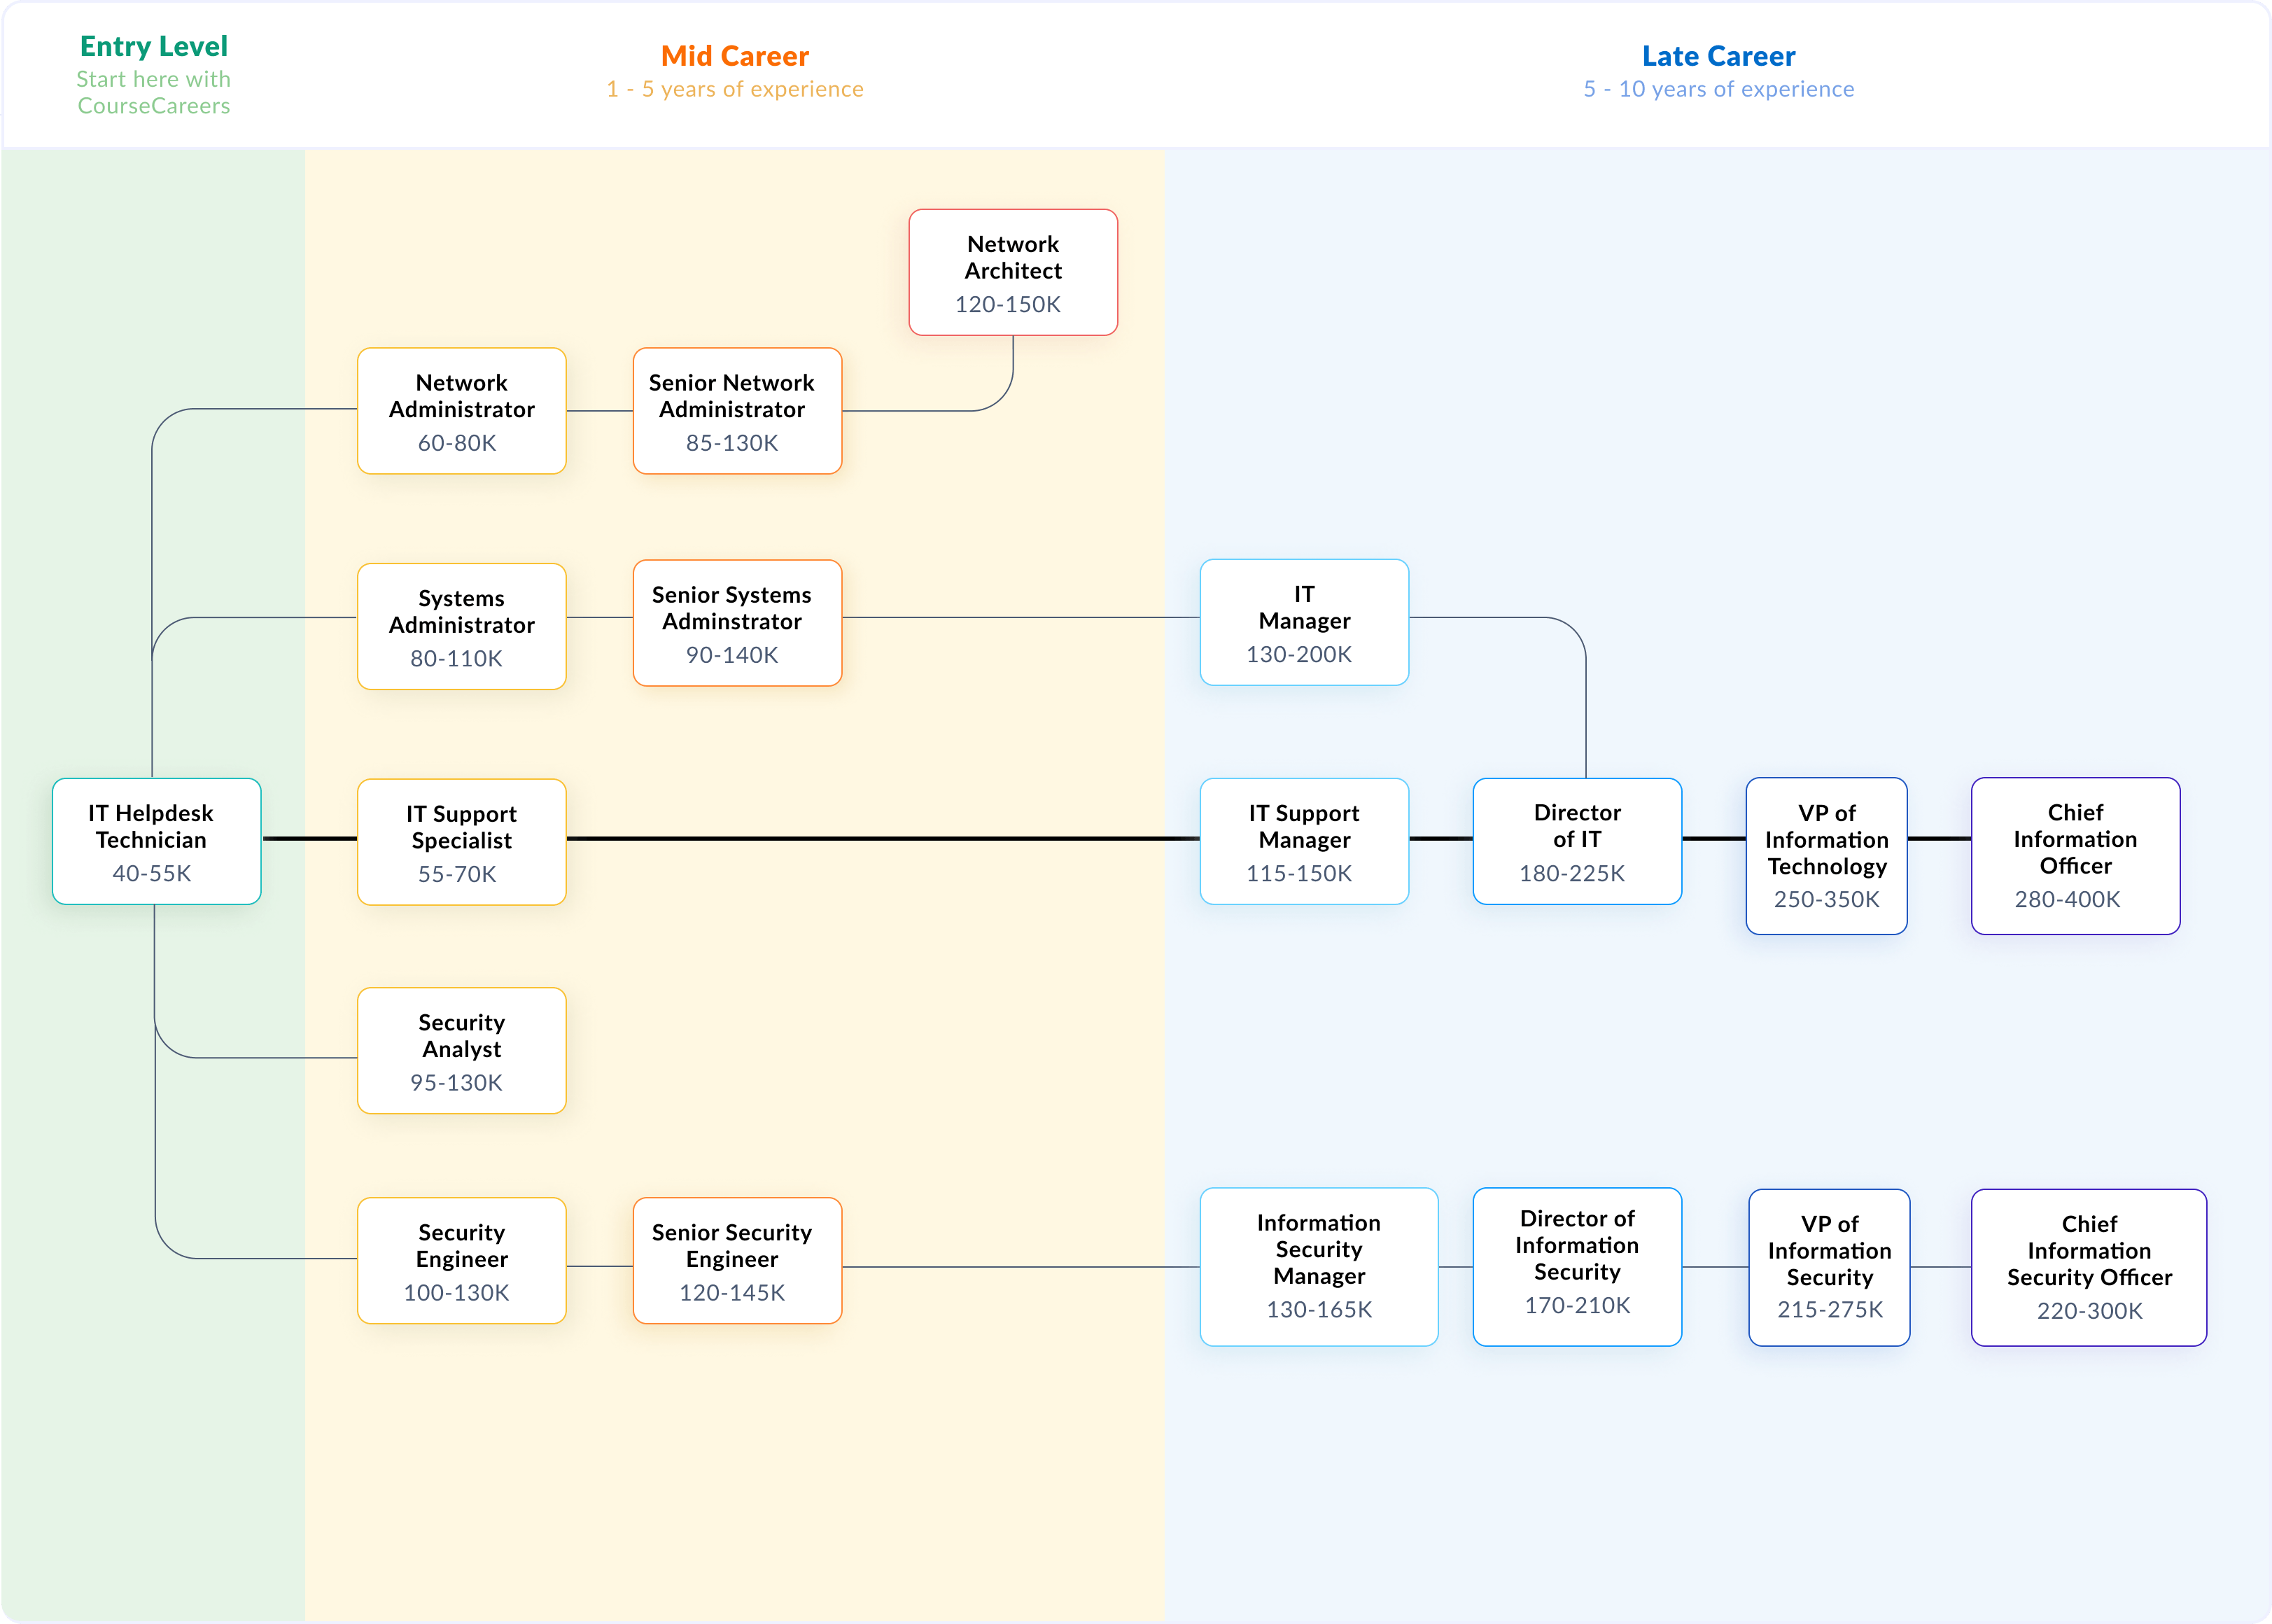
Task: Click the 40-55K salary value
Action: pyautogui.click(x=152, y=873)
